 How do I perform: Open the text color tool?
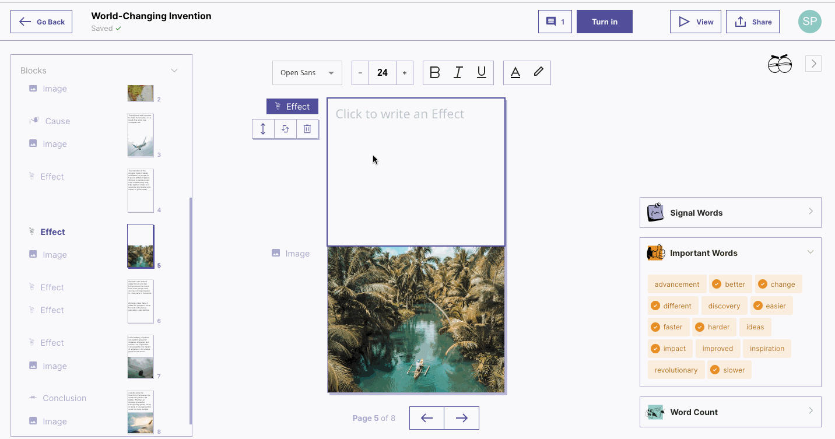coord(515,73)
